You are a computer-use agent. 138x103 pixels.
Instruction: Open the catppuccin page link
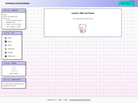click(11, 56)
